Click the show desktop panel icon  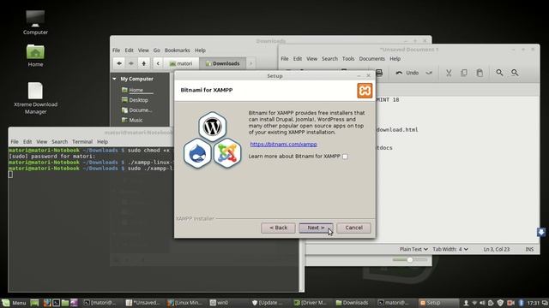click(x=34, y=303)
